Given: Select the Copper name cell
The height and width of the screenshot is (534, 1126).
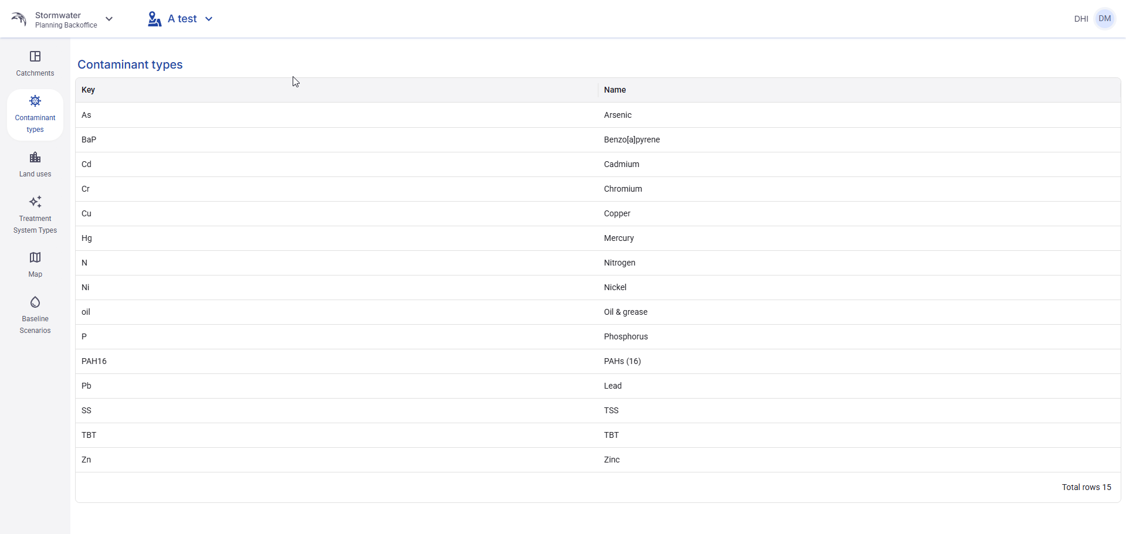Looking at the screenshot, I should pyautogui.click(x=859, y=213).
